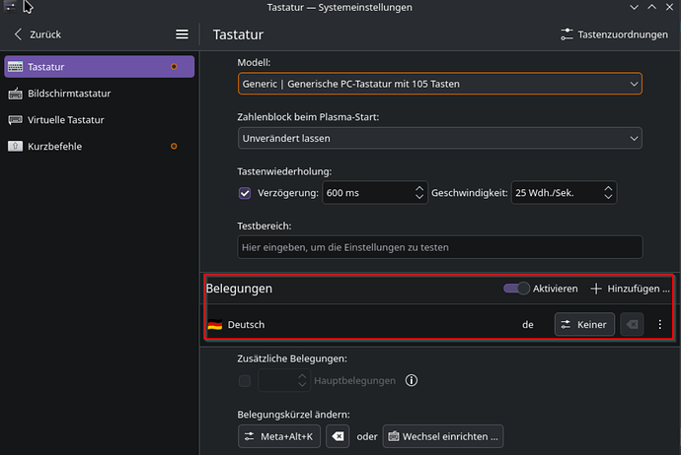Increase Geschwindigkeit with the up arrow
Image resolution: width=681 pixels, height=455 pixels.
[608, 188]
